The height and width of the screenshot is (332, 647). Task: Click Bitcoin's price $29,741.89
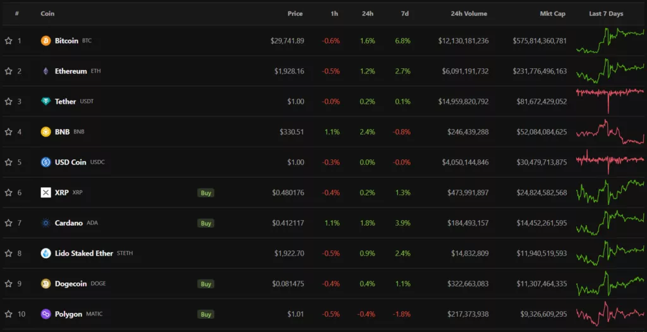[287, 40]
